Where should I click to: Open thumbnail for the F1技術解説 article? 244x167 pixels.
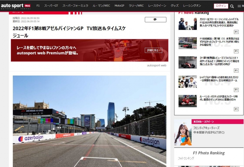(187, 43)
